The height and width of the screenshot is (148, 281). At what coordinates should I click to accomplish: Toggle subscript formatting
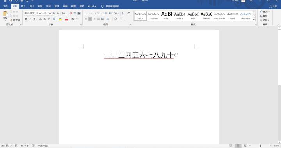44,19
